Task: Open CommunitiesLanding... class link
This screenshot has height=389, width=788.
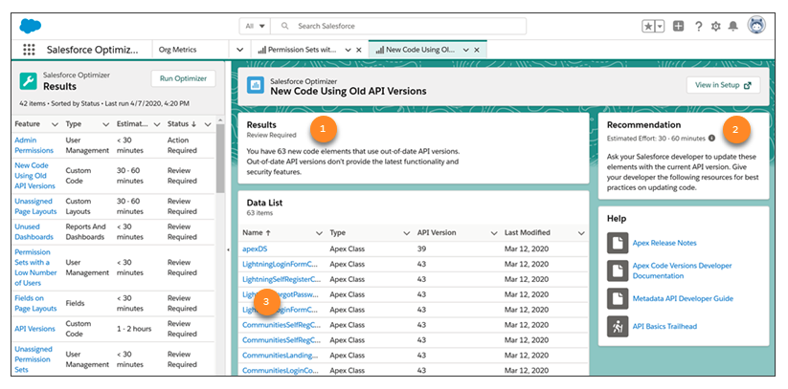Action: pyautogui.click(x=281, y=356)
